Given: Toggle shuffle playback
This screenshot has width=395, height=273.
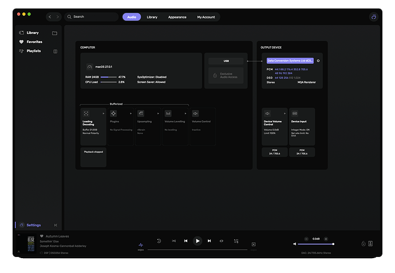Looking at the screenshot, I should click(x=174, y=241).
